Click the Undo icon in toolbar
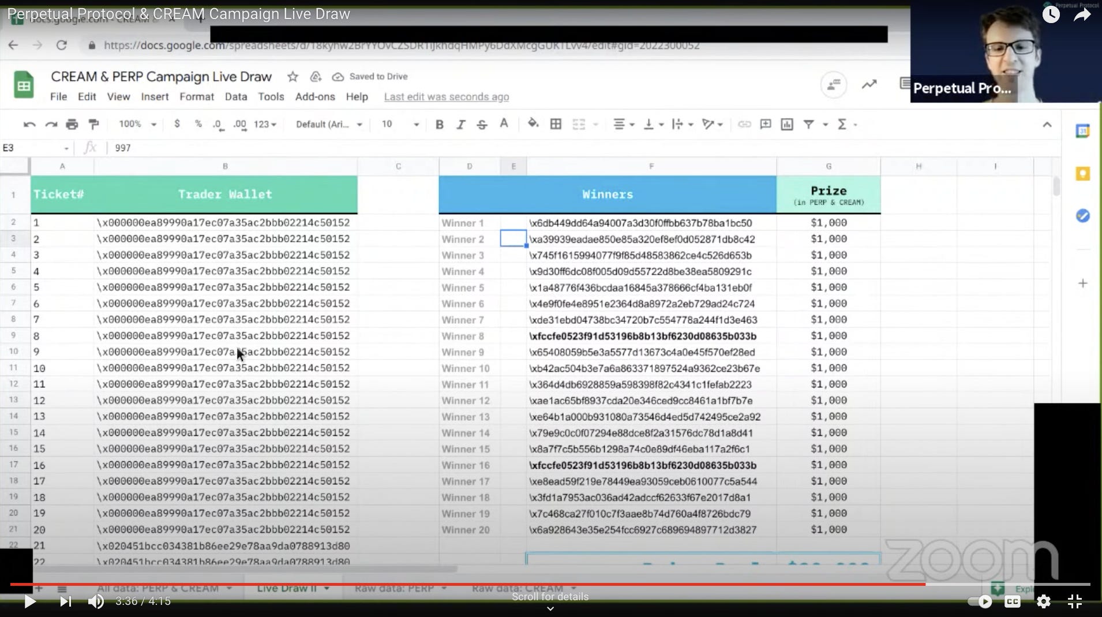 (x=29, y=124)
